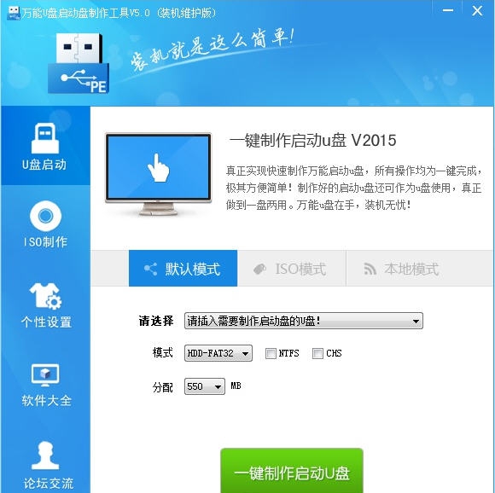Select the 默认模式 tab
Image resolution: width=495 pixels, height=493 pixels.
183,269
